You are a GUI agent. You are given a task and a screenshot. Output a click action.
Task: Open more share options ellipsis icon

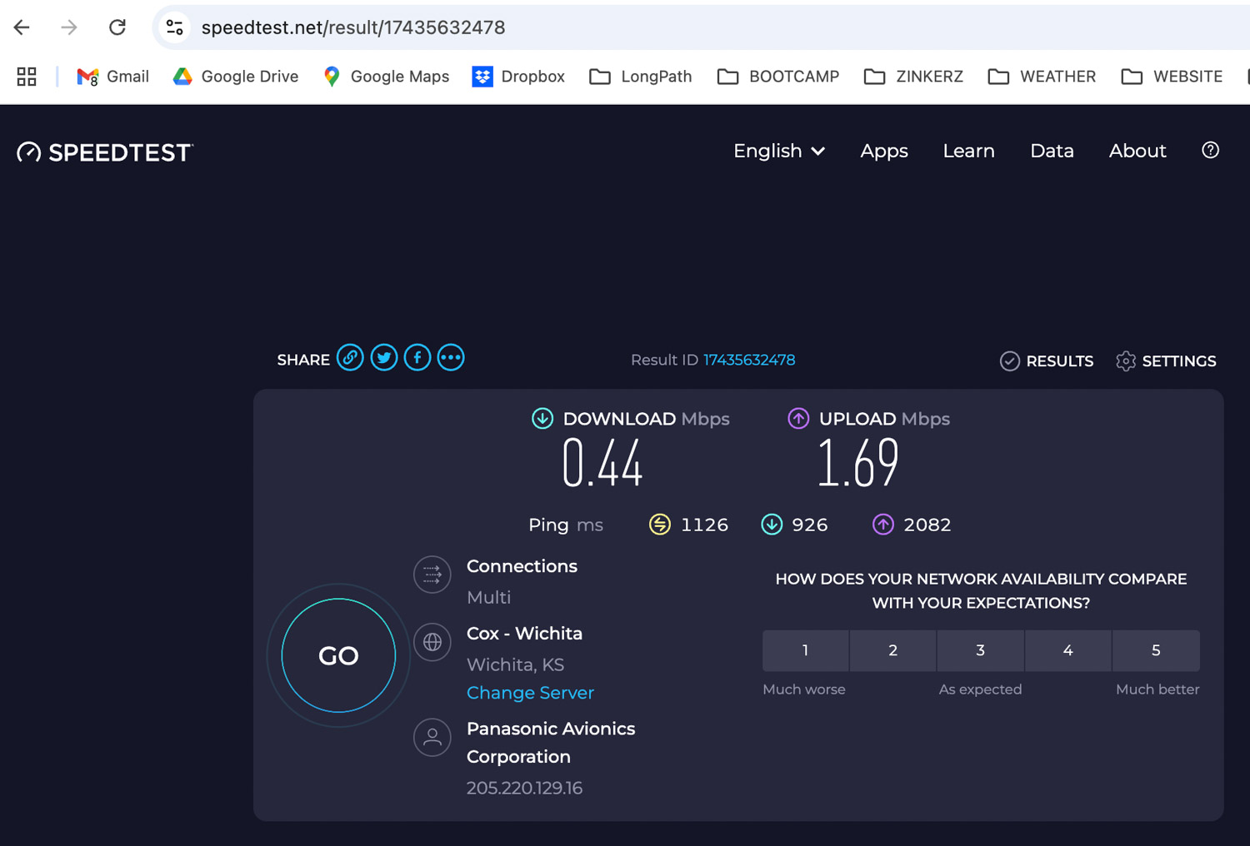coord(451,358)
